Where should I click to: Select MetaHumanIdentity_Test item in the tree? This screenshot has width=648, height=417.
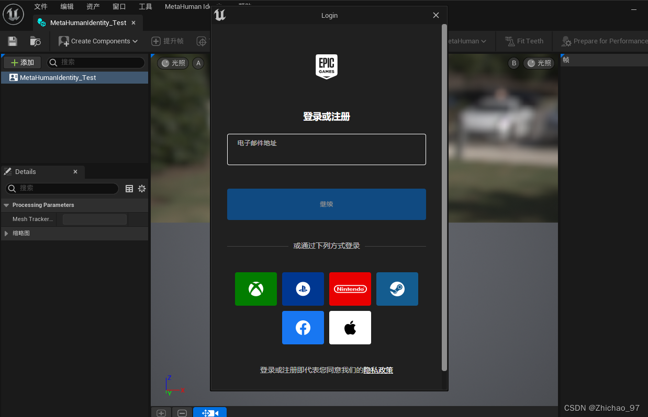pos(74,77)
